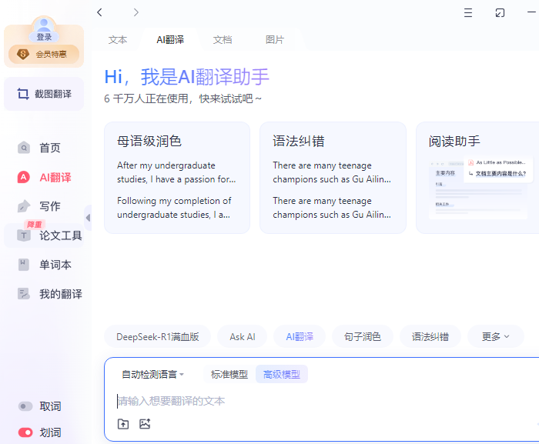The image size is (539, 444).
Task: Click the back navigation arrow
Action: click(x=99, y=12)
